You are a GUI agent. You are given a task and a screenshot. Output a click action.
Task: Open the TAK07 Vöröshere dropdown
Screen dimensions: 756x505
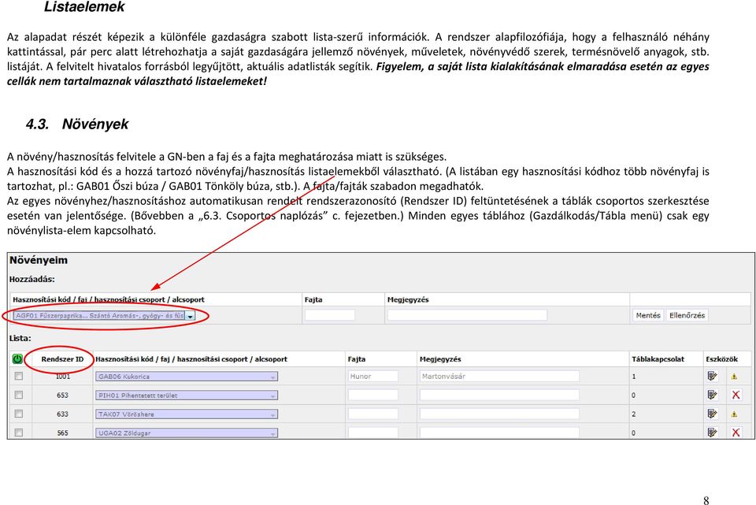click(187, 414)
